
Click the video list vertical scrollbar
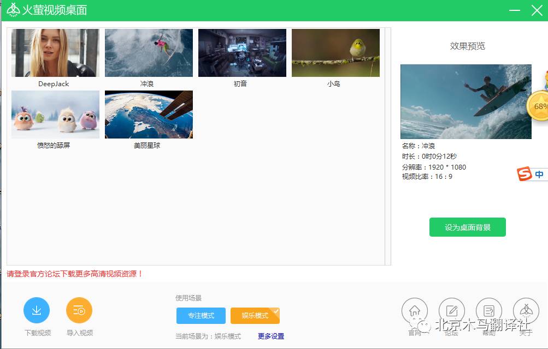tap(387, 146)
